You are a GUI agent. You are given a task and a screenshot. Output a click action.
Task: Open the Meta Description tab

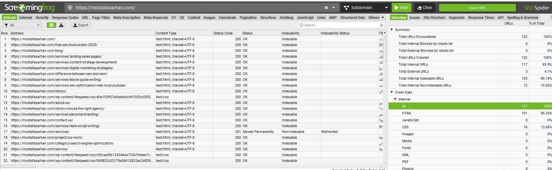click(127, 18)
